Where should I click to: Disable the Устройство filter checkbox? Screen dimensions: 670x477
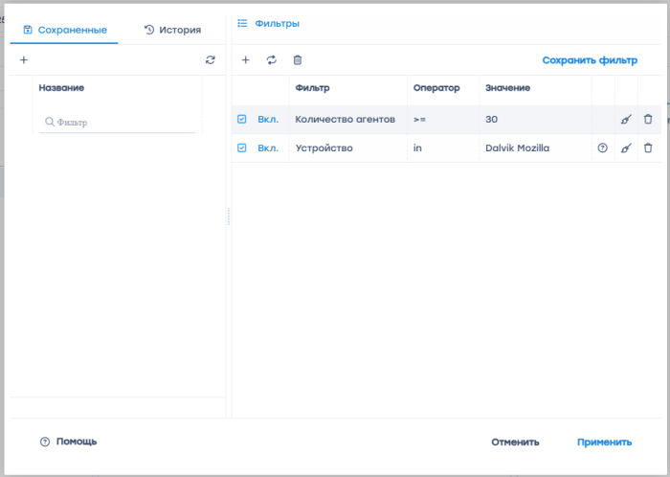click(x=242, y=148)
